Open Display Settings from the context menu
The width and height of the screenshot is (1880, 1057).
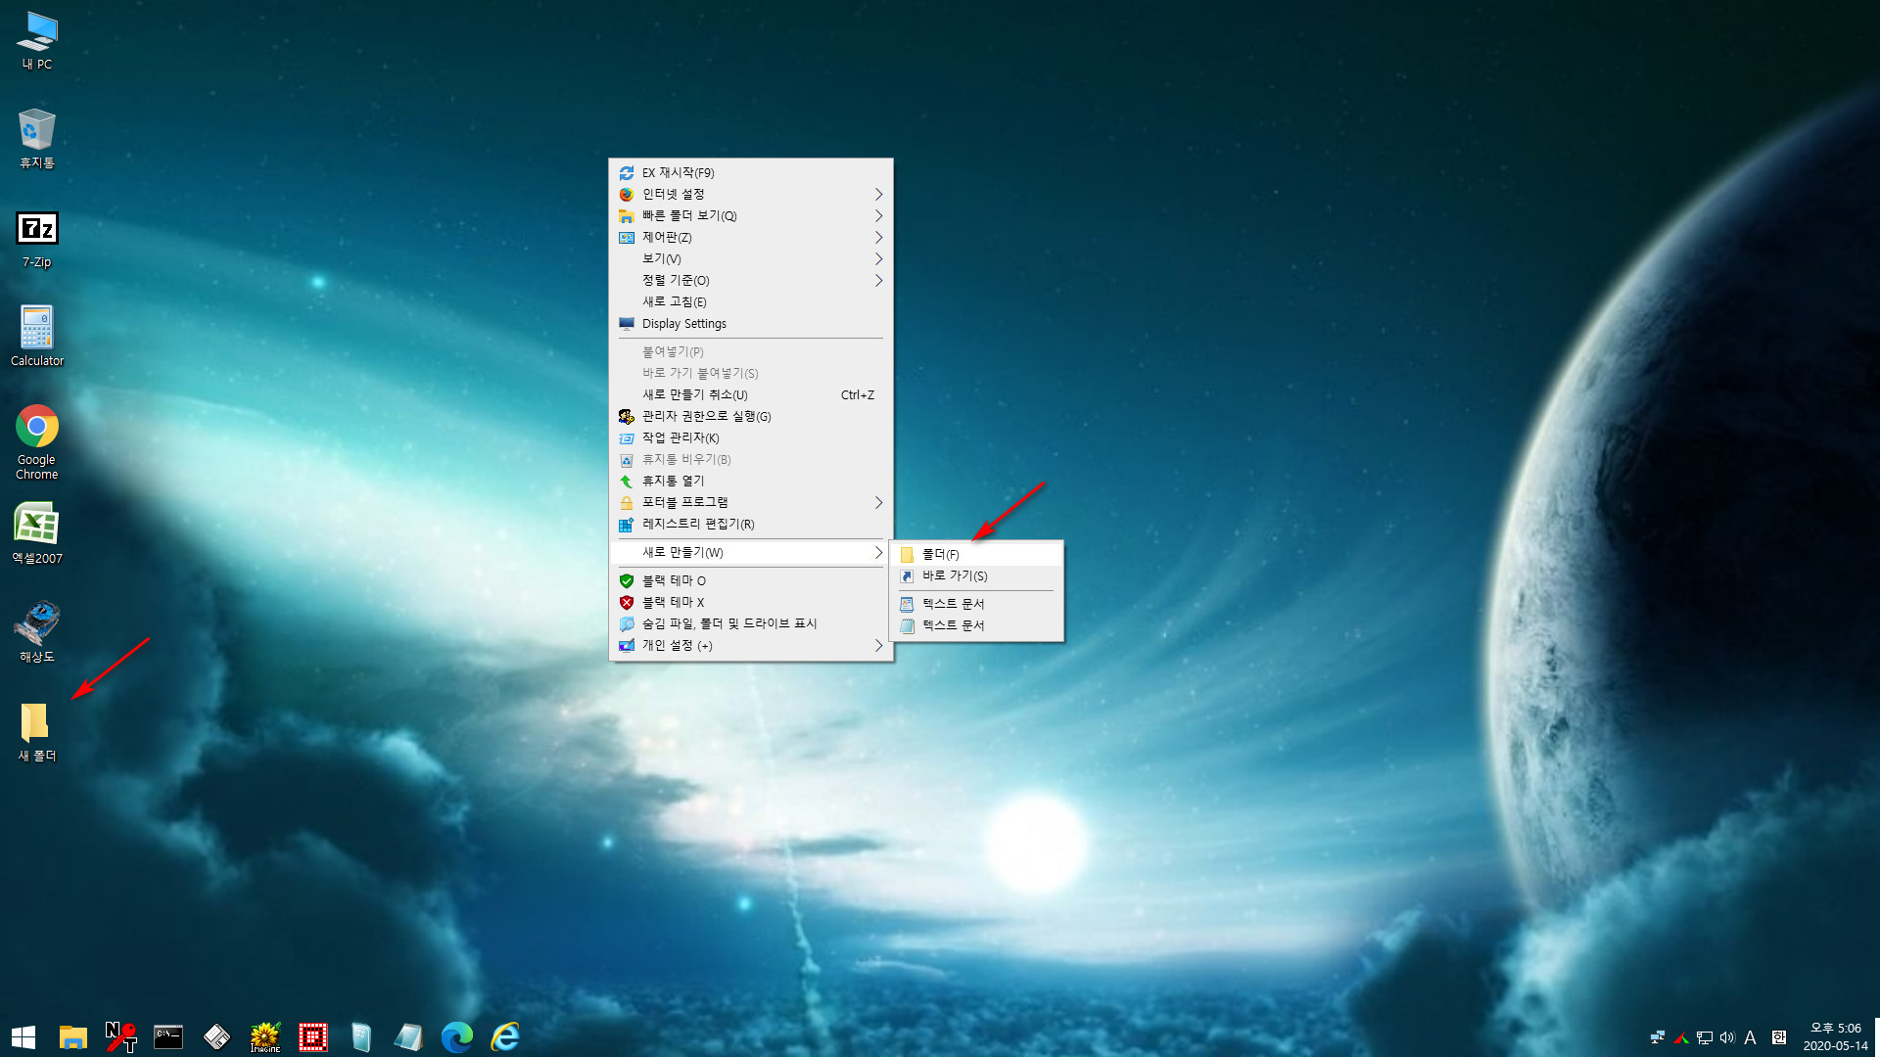point(751,323)
